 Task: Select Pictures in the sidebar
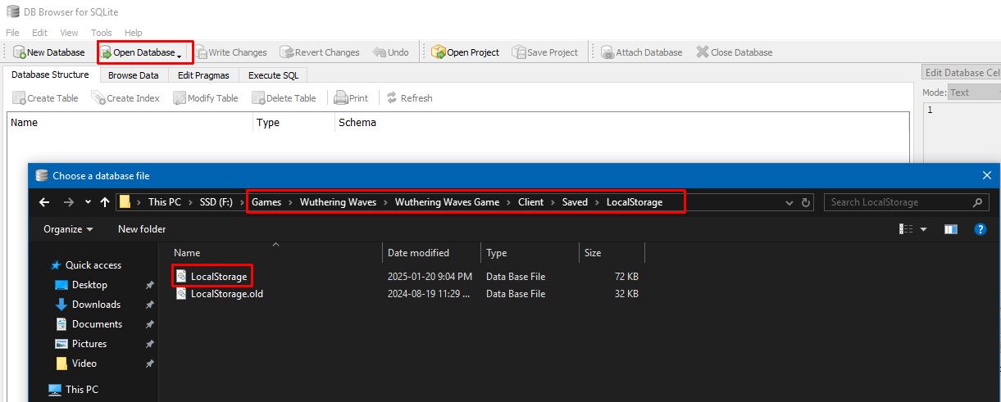pos(81,344)
